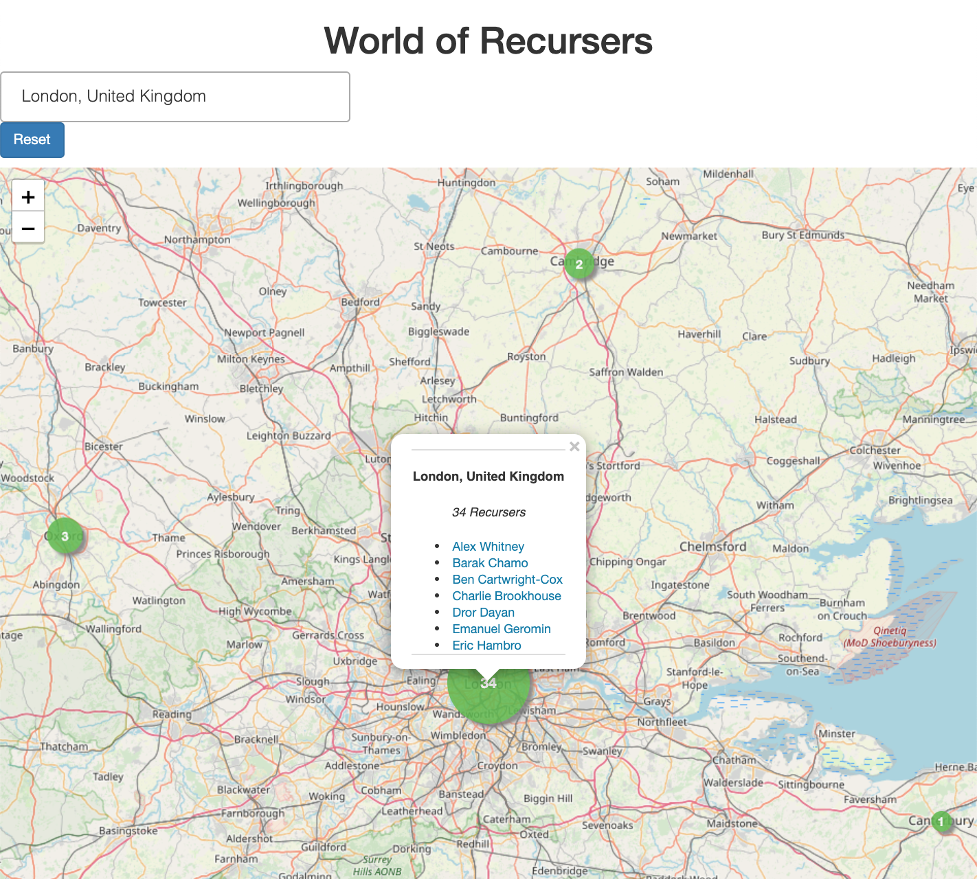Screen dimensions: 977x879
Task: Click the Reset button
Action: tap(32, 140)
